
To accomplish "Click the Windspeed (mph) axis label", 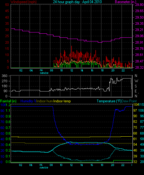I will 24,2.
